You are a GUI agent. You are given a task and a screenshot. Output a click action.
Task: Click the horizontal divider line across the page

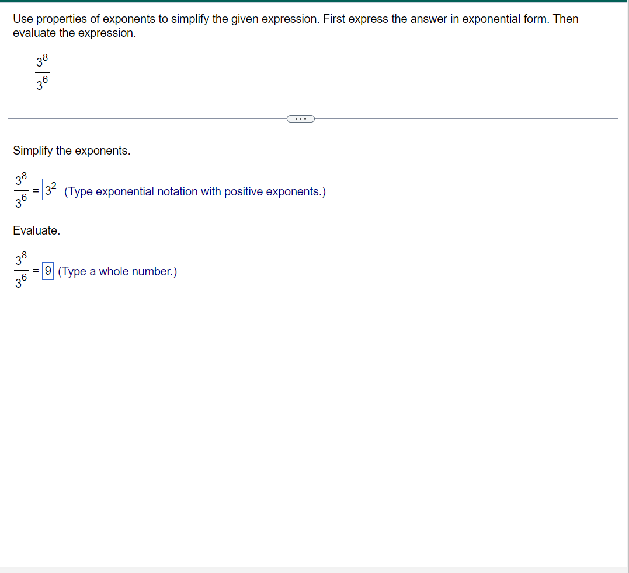point(146,118)
